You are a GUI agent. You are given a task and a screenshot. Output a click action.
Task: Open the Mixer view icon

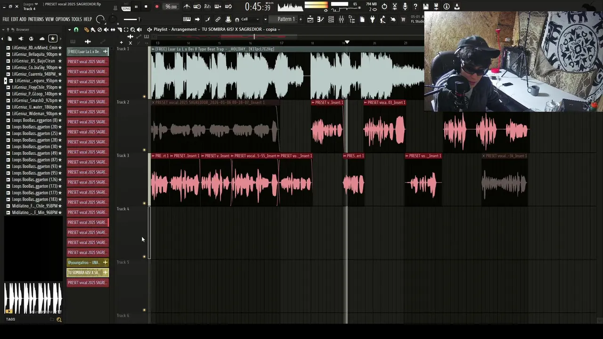[342, 19]
